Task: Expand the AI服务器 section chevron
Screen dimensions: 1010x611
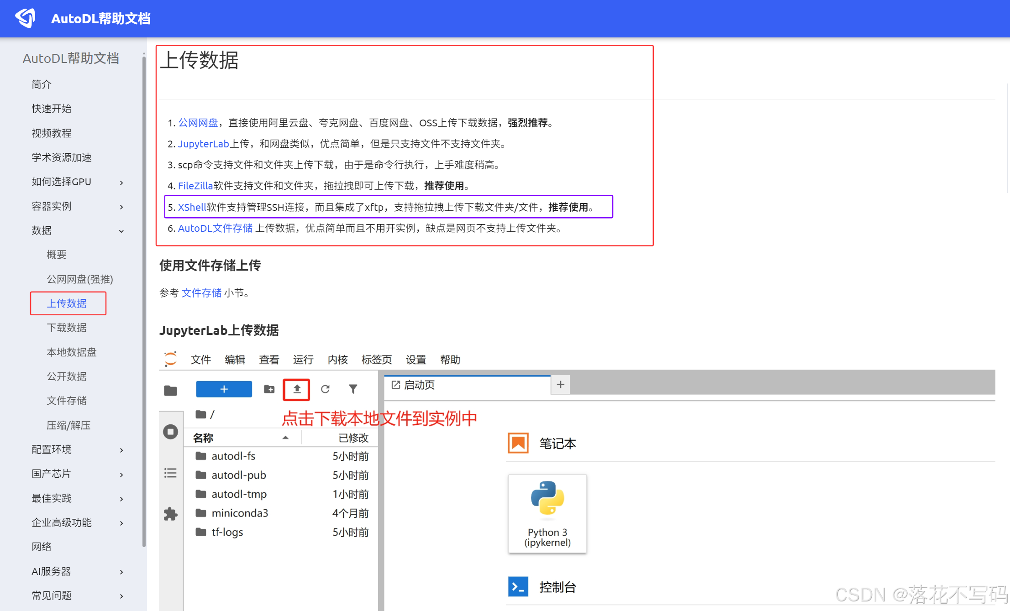Action: click(121, 572)
